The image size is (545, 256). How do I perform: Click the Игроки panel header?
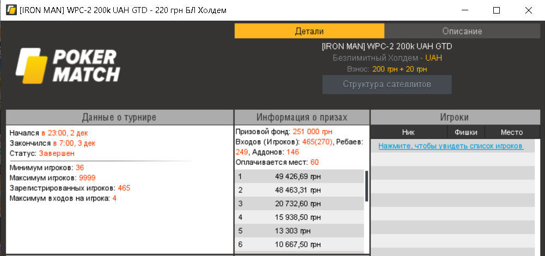point(454,117)
